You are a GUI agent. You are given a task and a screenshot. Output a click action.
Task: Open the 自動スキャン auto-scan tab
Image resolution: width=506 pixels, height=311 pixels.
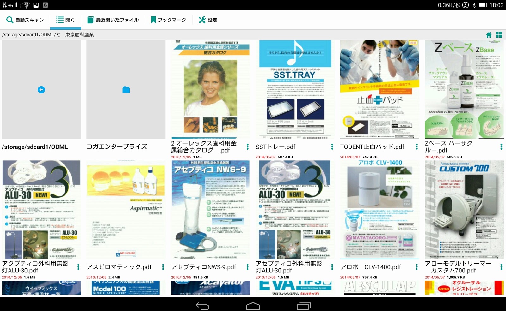[x=25, y=20]
